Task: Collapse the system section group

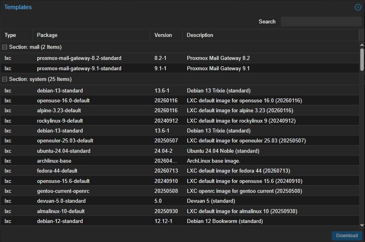Action: point(4,79)
